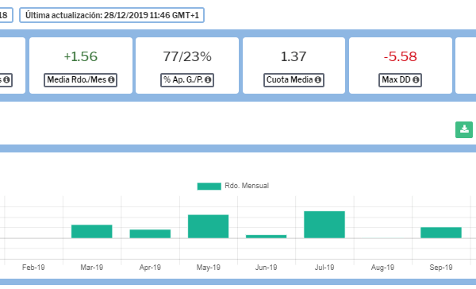Click the Media Rdo./Mes label button
The width and height of the screenshot is (476, 289).
(80, 80)
